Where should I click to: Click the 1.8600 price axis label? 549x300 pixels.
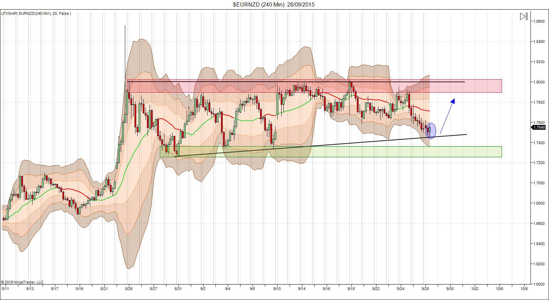[539, 21]
